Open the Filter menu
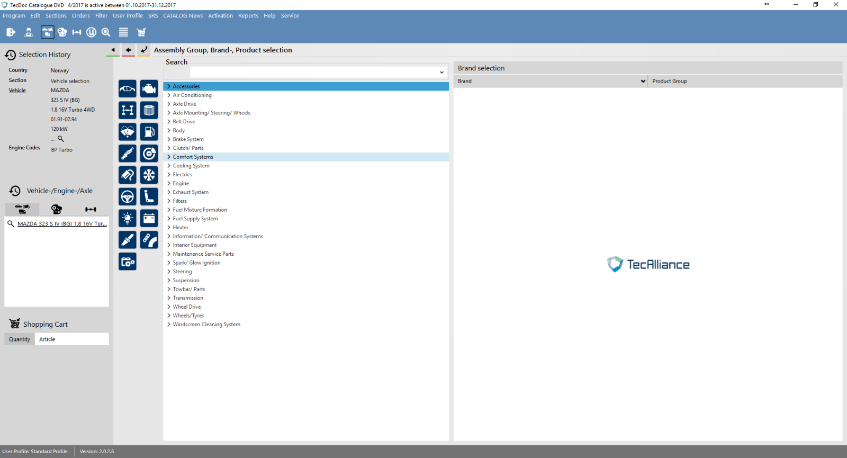The width and height of the screenshot is (847, 458). [x=101, y=16]
